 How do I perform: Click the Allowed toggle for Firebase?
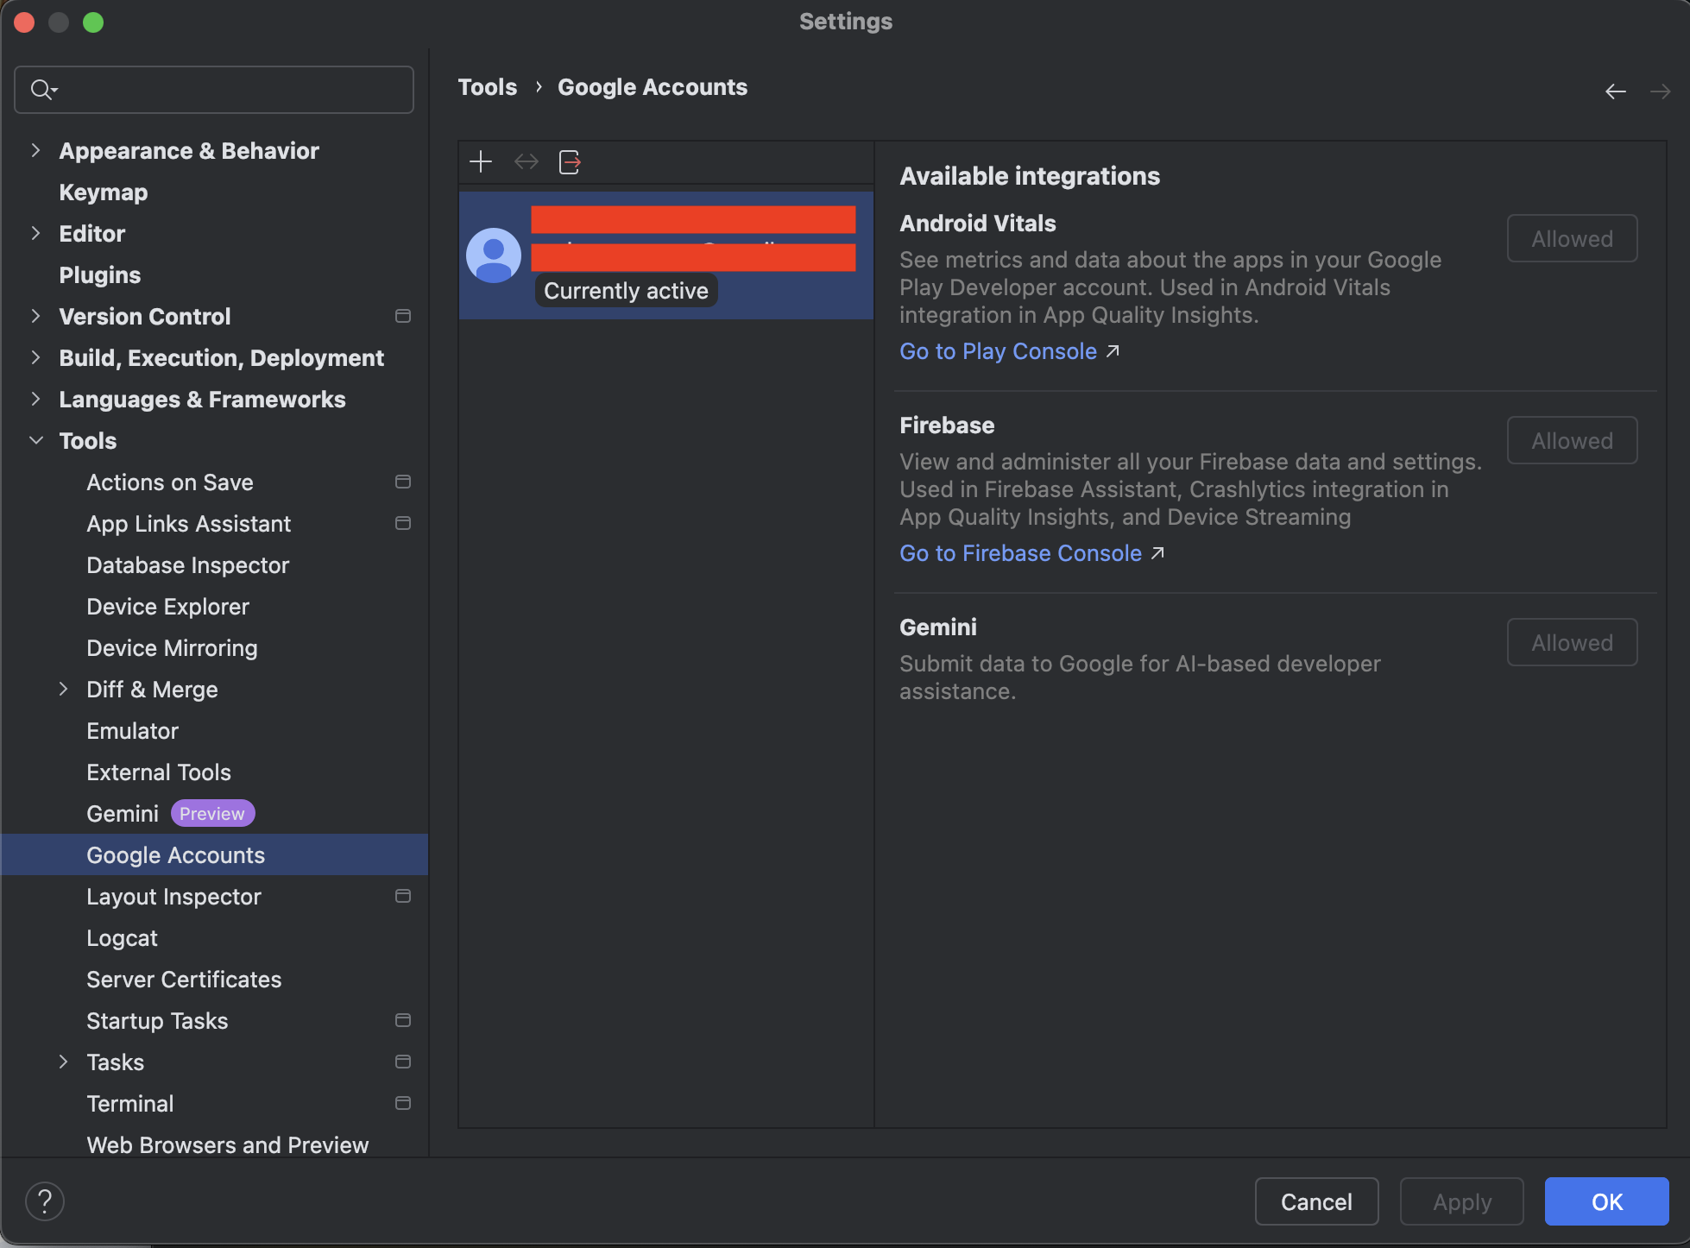point(1572,441)
